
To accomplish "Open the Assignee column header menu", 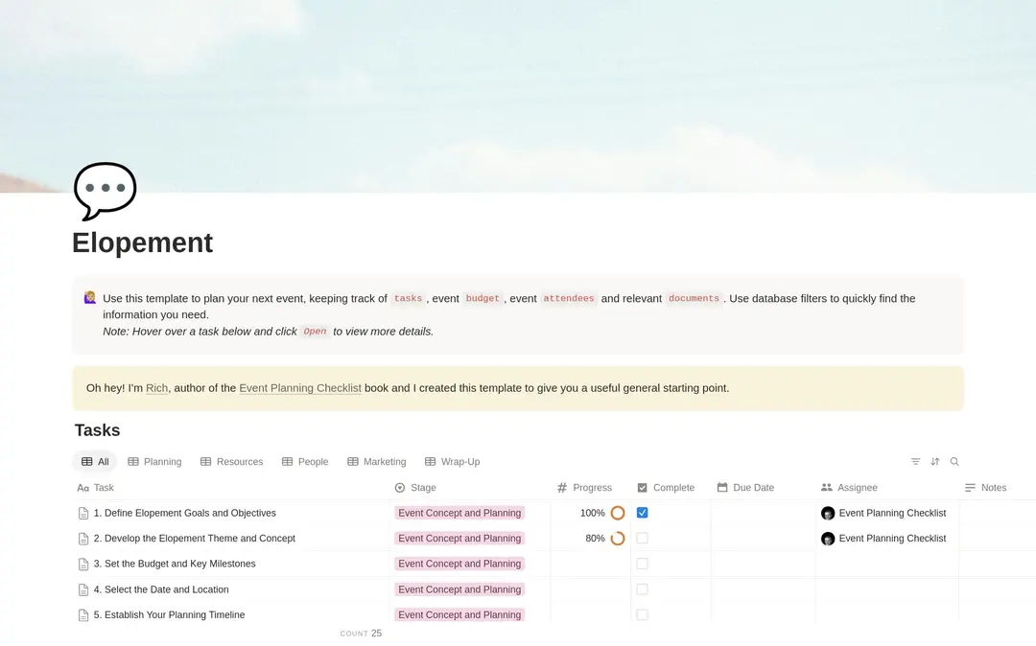I will pyautogui.click(x=850, y=488).
